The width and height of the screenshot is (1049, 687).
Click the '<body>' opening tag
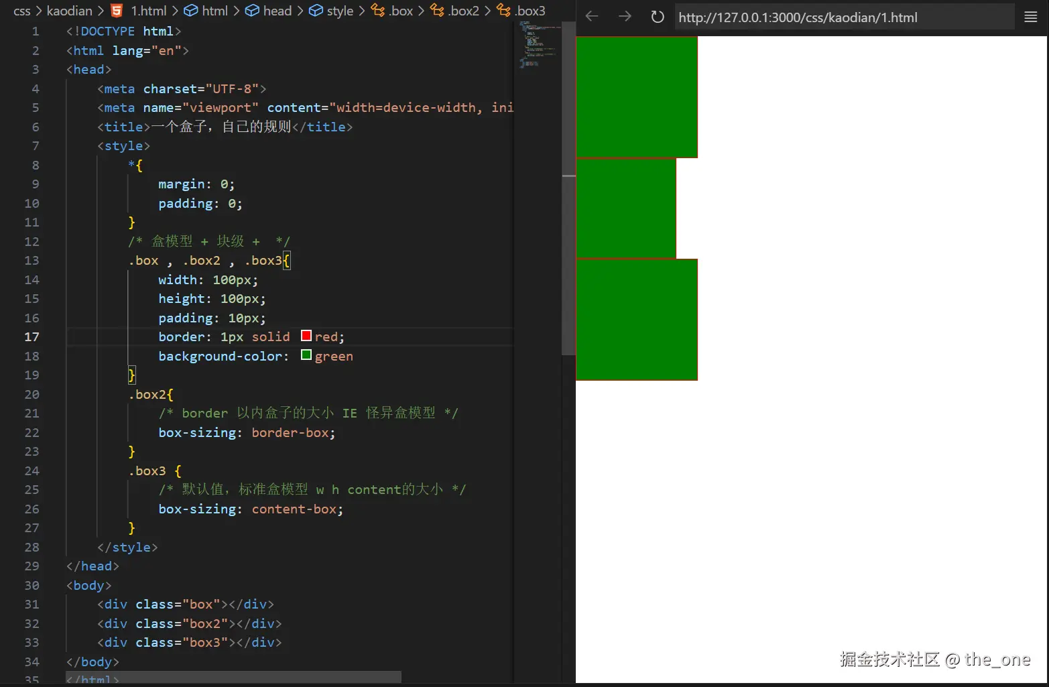tap(88, 585)
